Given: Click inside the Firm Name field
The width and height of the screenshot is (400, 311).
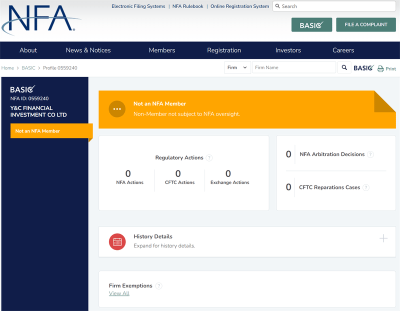Looking at the screenshot, I should coord(293,67).
